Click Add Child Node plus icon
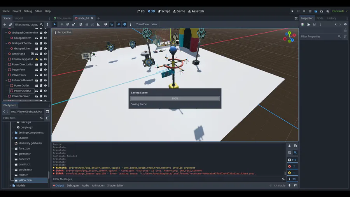 pos(5,25)
